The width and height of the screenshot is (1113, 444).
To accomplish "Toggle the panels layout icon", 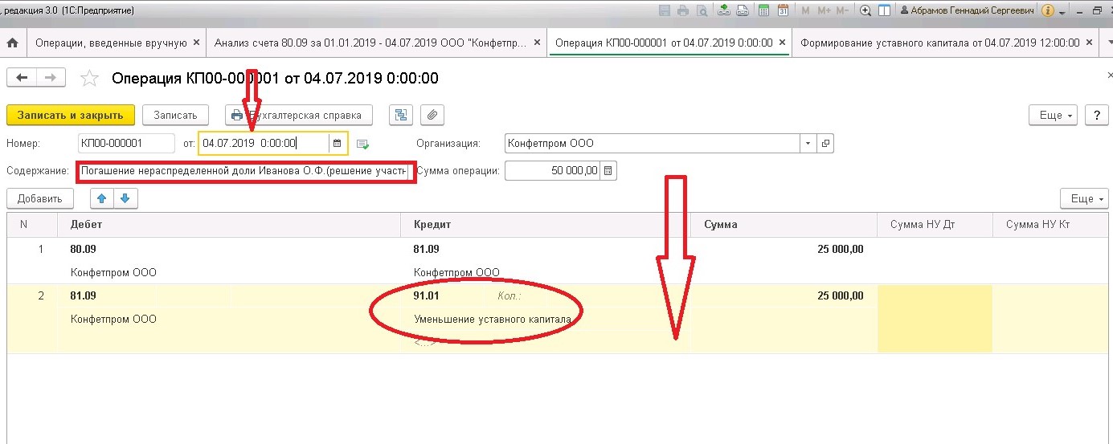I will point(884,10).
